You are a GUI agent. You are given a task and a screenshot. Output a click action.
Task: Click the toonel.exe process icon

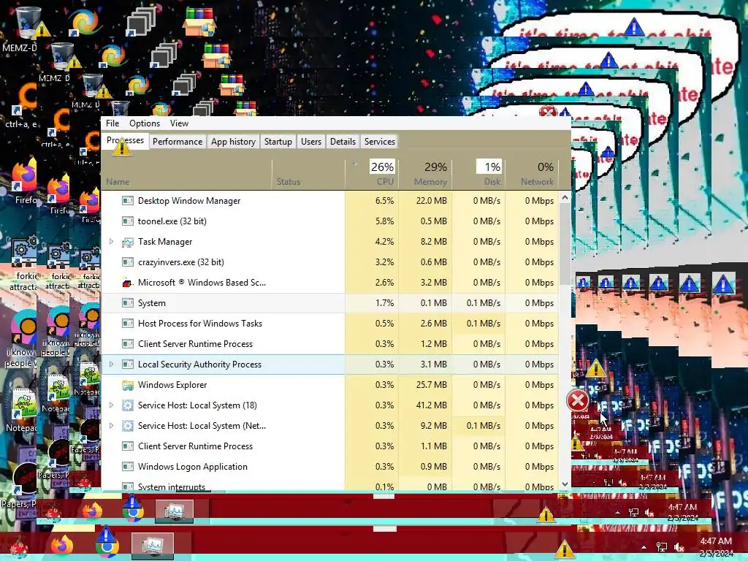pyautogui.click(x=127, y=221)
